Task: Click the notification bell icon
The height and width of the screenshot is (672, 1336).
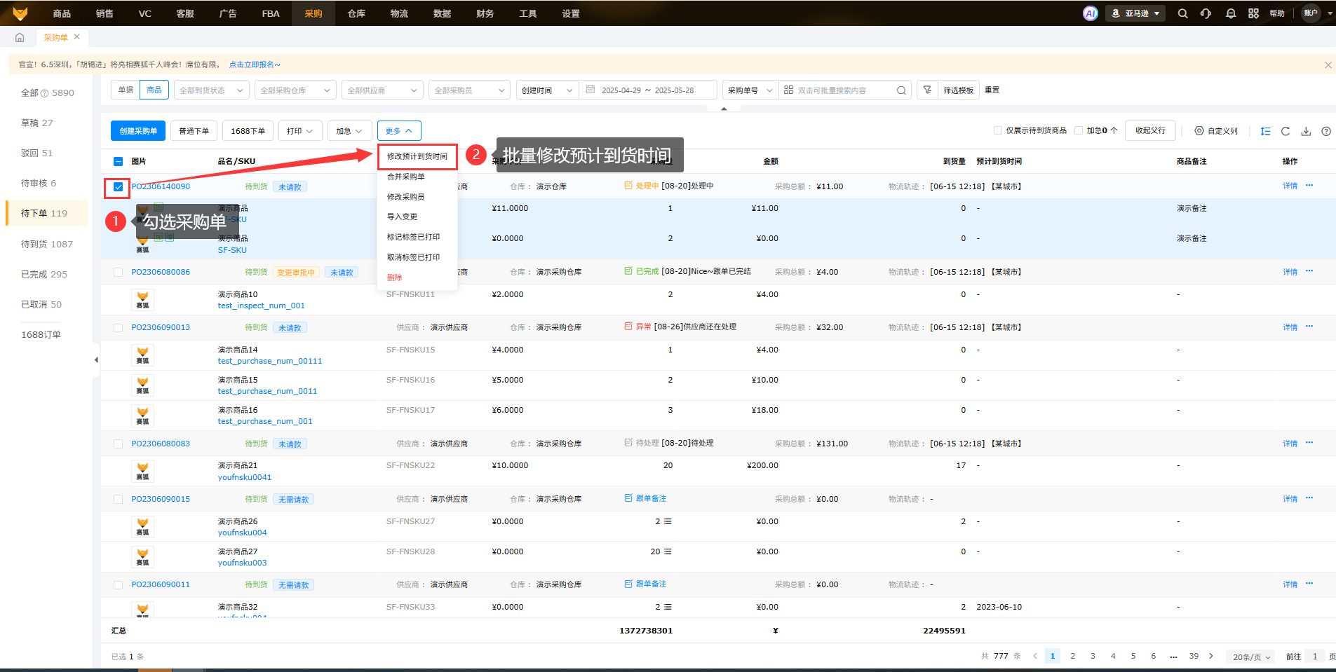Action: point(1230,13)
